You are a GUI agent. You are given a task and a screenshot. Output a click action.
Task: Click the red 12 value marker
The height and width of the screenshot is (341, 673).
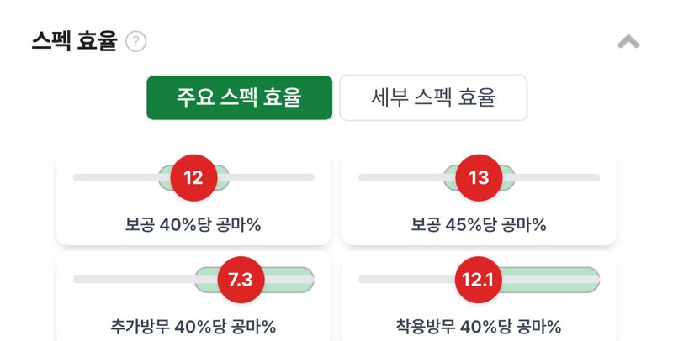(193, 178)
